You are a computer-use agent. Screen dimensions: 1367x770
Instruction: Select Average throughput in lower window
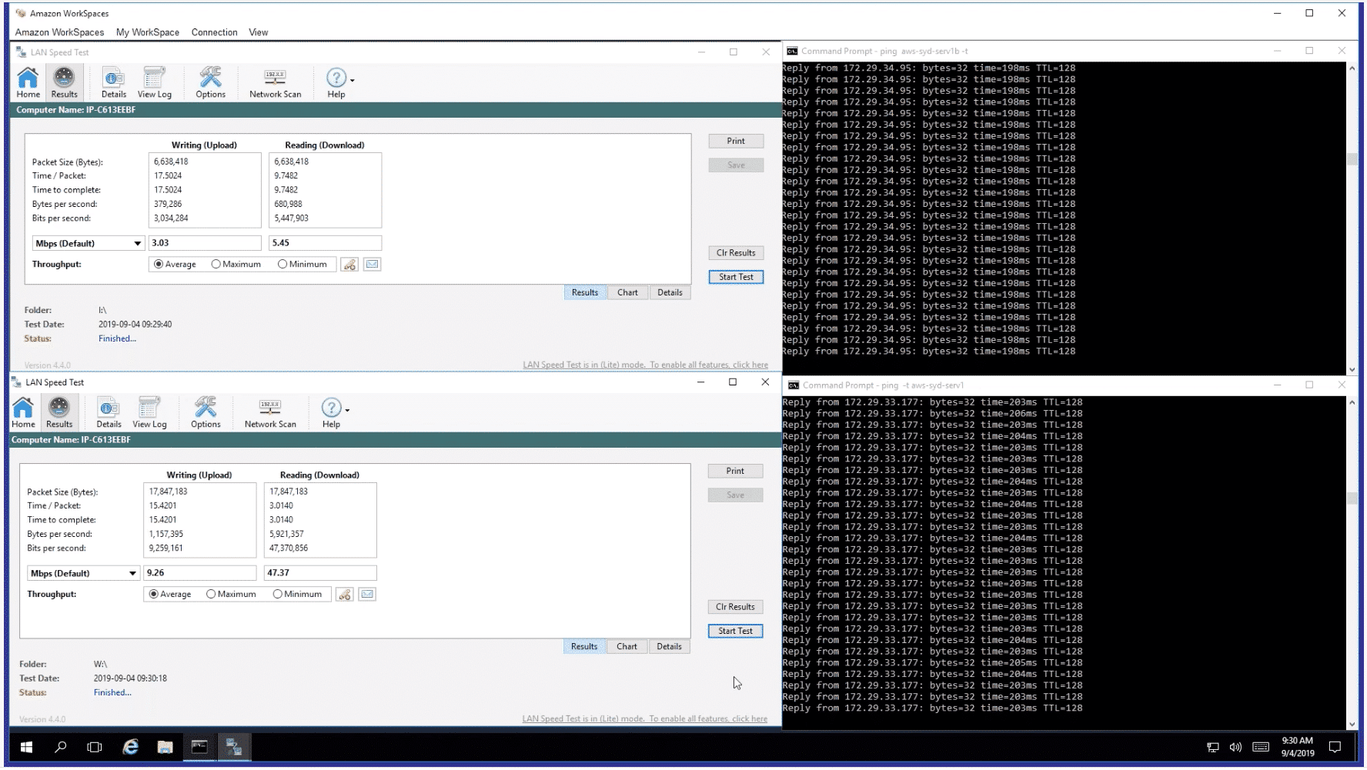pos(170,594)
